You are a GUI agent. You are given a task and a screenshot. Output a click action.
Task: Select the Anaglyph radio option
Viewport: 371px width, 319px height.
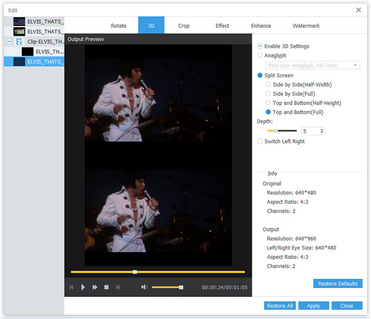point(260,55)
